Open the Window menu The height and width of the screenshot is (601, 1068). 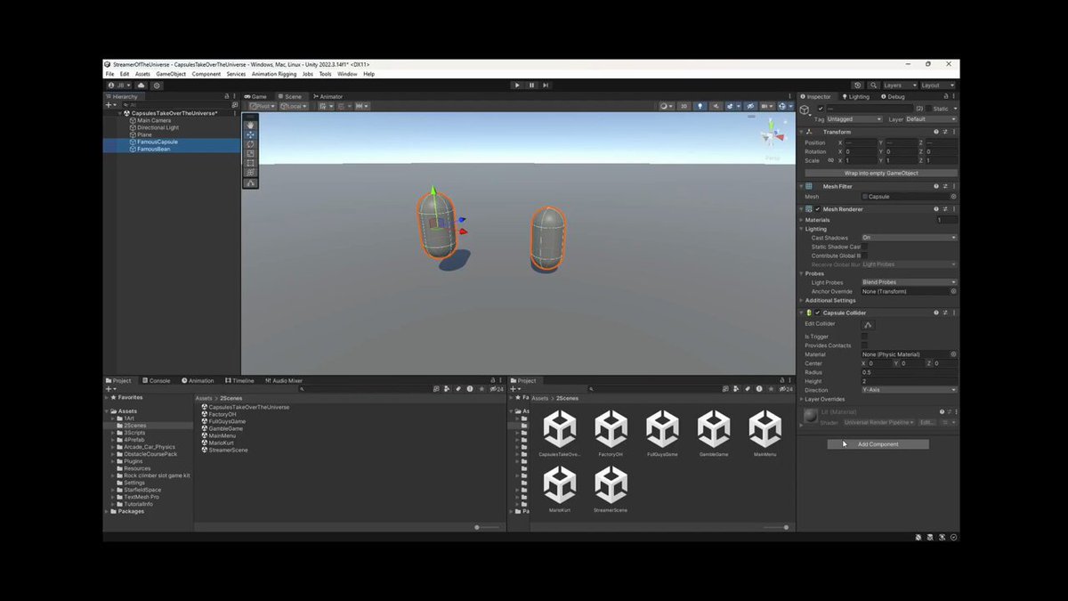click(347, 74)
